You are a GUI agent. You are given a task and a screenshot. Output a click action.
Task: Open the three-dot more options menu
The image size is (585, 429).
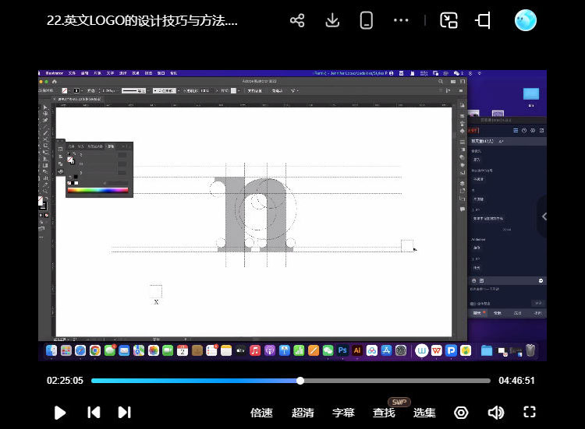pos(402,21)
